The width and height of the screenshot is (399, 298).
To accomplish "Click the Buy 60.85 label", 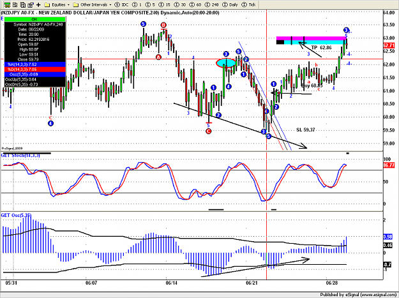I will click(x=312, y=86).
